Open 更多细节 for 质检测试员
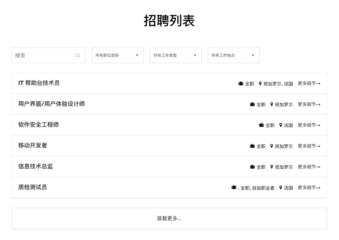 point(309,188)
